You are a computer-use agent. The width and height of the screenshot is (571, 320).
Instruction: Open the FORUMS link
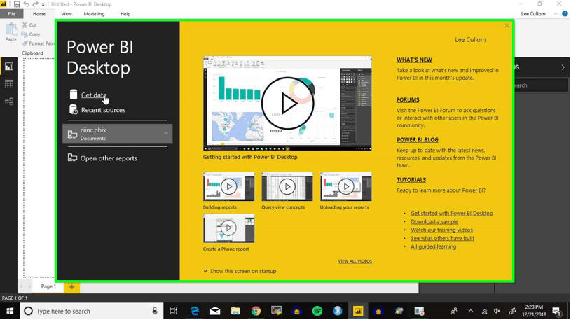408,99
